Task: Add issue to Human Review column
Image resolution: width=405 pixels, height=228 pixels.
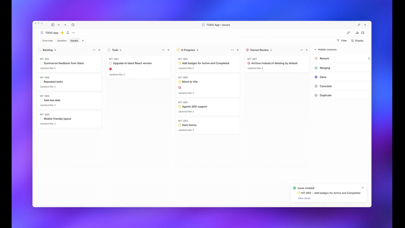Action: 307,50
